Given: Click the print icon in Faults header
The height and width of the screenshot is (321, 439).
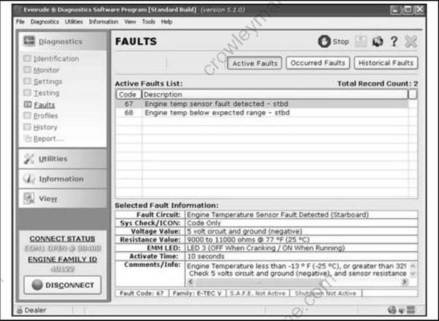Looking at the screenshot, I should click(x=377, y=42).
